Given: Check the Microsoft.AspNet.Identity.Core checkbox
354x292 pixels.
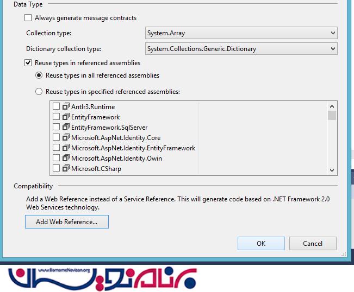Looking at the screenshot, I should [x=56, y=137].
